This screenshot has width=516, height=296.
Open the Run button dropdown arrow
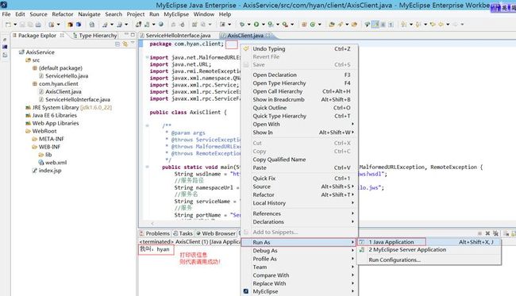[263, 25]
